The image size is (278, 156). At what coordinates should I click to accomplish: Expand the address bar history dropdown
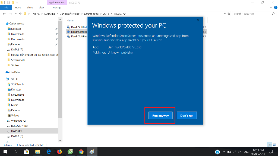pos(225,14)
